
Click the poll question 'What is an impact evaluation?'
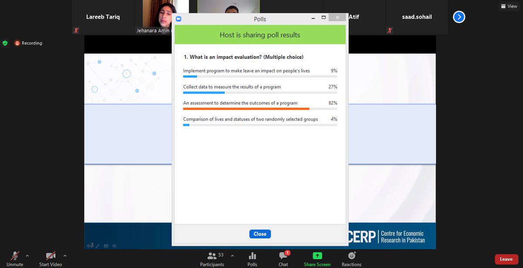(x=244, y=57)
